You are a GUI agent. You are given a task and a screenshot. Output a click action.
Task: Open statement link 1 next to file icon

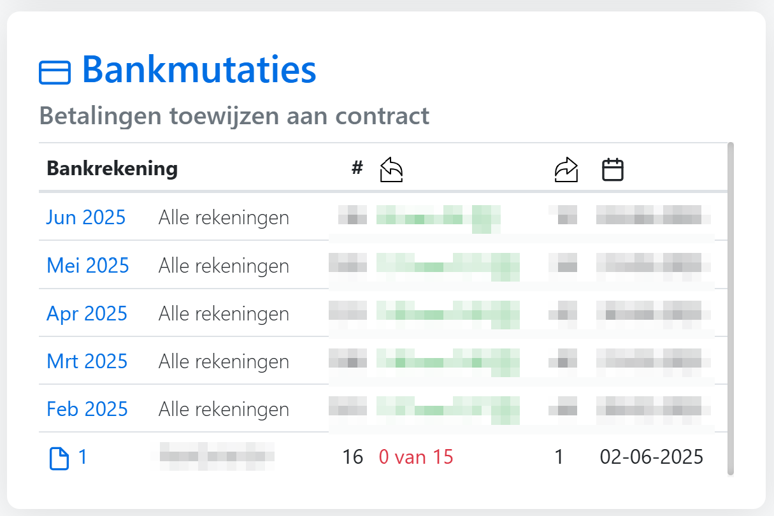83,457
